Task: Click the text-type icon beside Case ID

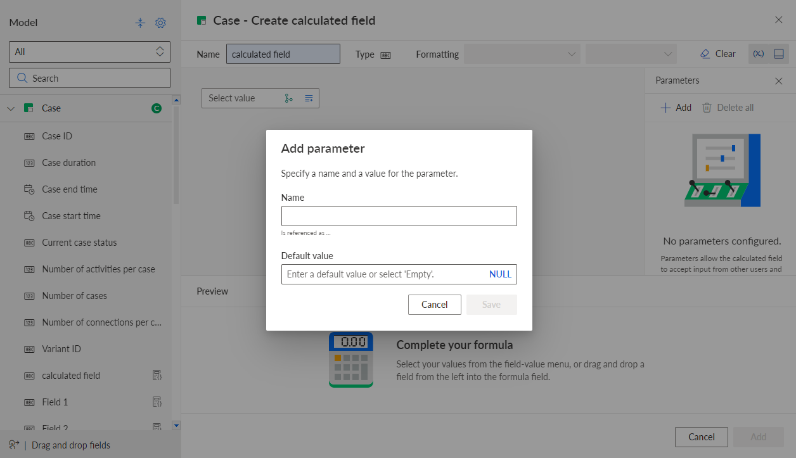Action: (29, 136)
